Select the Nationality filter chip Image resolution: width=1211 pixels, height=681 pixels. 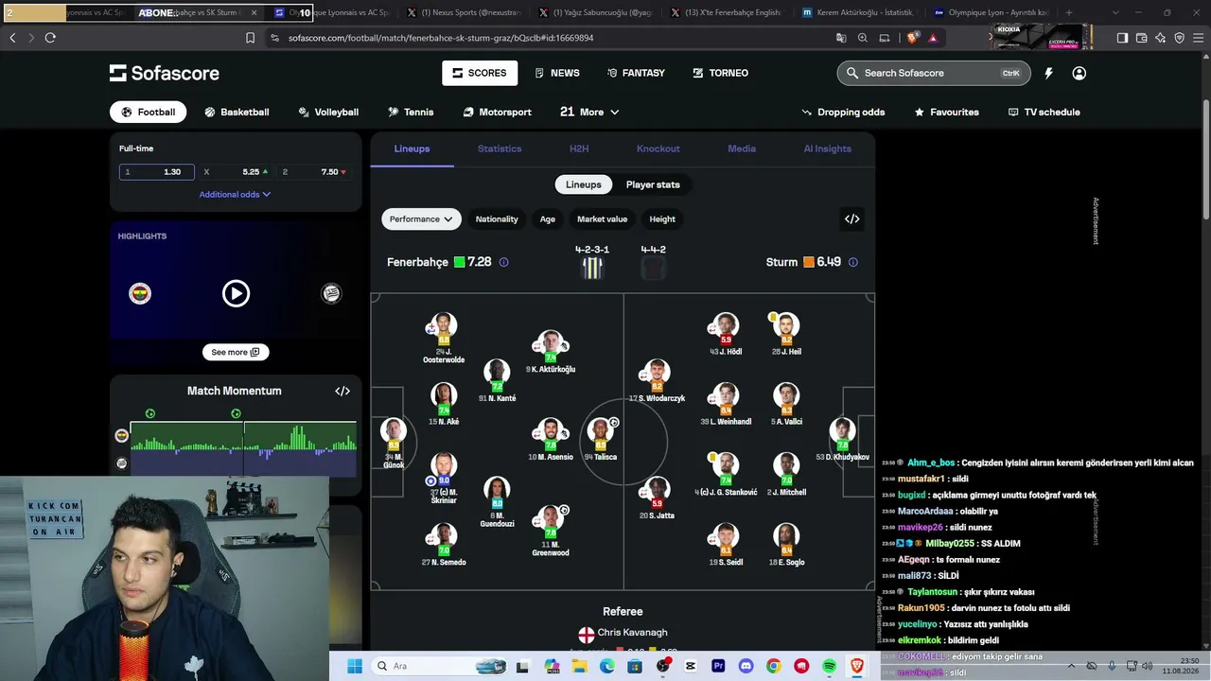coord(497,219)
